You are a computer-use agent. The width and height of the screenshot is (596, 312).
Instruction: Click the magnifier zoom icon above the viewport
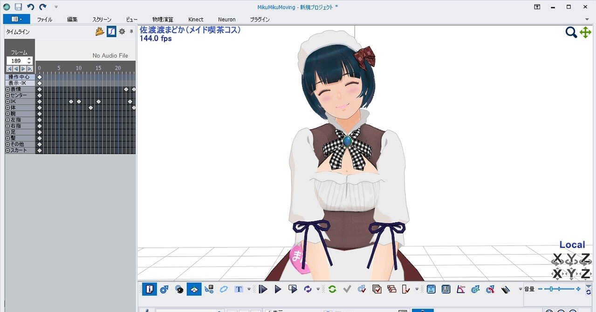click(571, 33)
